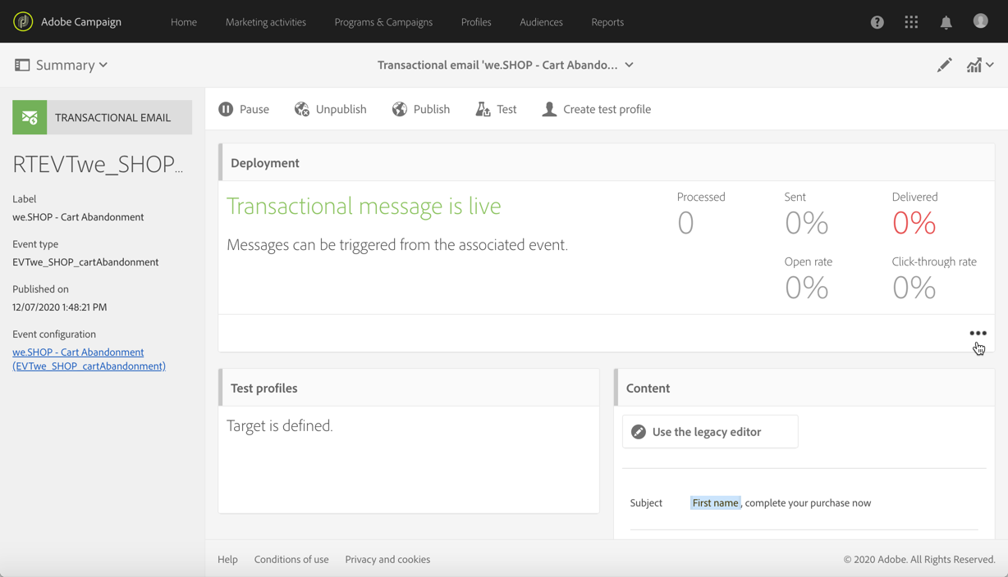
Task: Open the we.SHOP - Cart Abandonment event configuration link
Action: tap(89, 359)
